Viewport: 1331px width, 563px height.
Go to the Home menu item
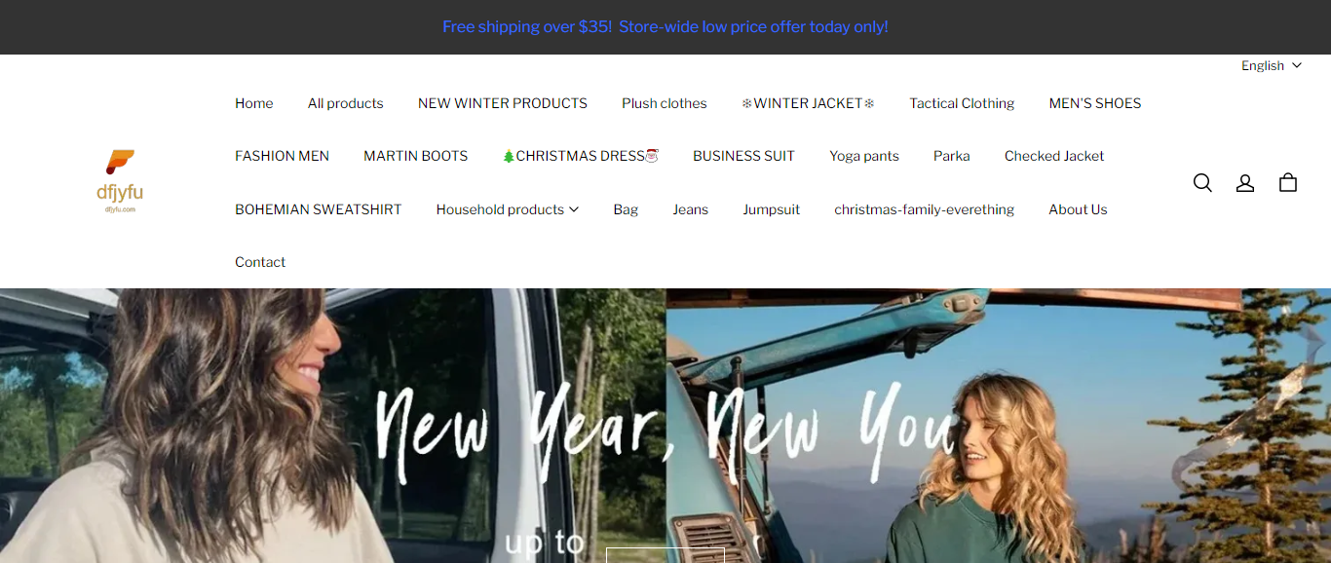click(254, 103)
